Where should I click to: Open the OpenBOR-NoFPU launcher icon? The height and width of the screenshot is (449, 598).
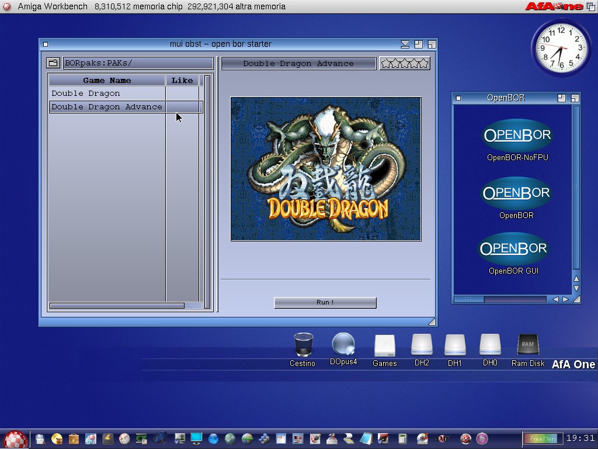(517, 136)
